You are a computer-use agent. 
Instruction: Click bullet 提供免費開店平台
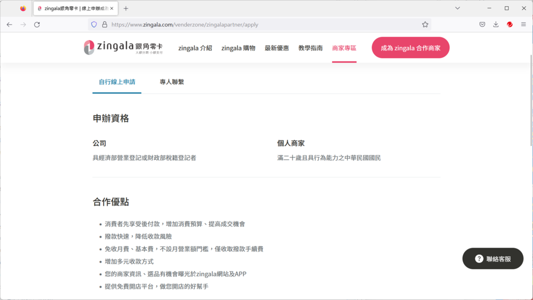156,286
